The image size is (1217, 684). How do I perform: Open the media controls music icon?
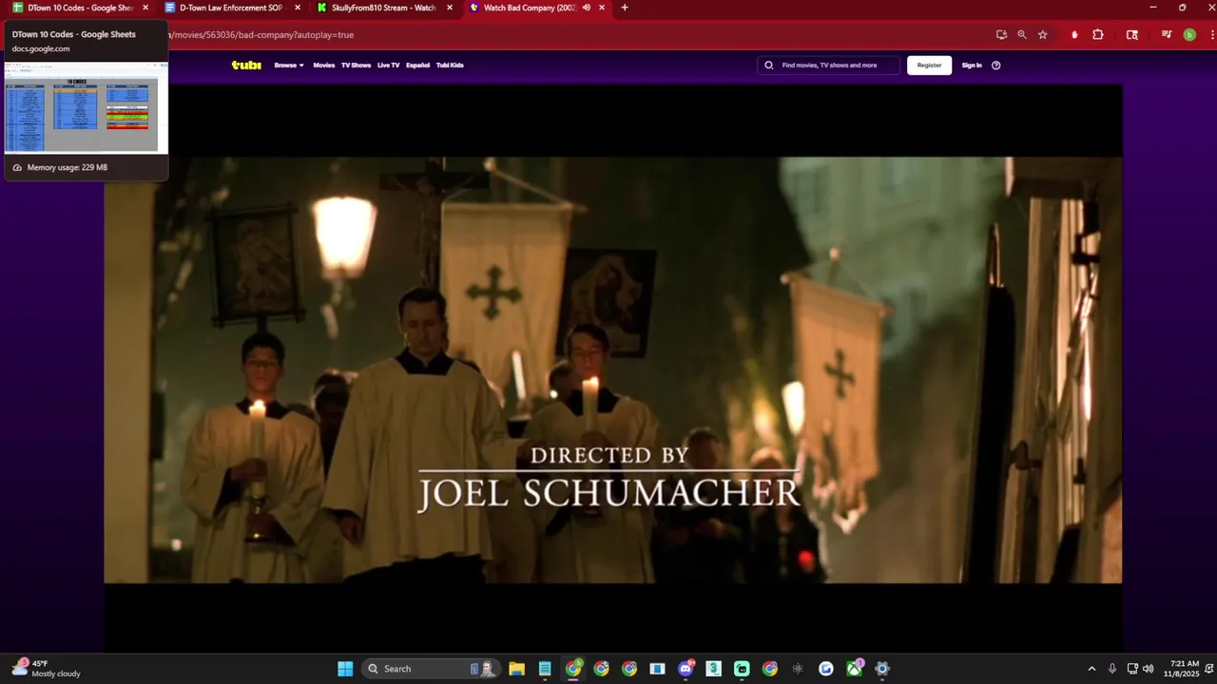tap(1167, 34)
